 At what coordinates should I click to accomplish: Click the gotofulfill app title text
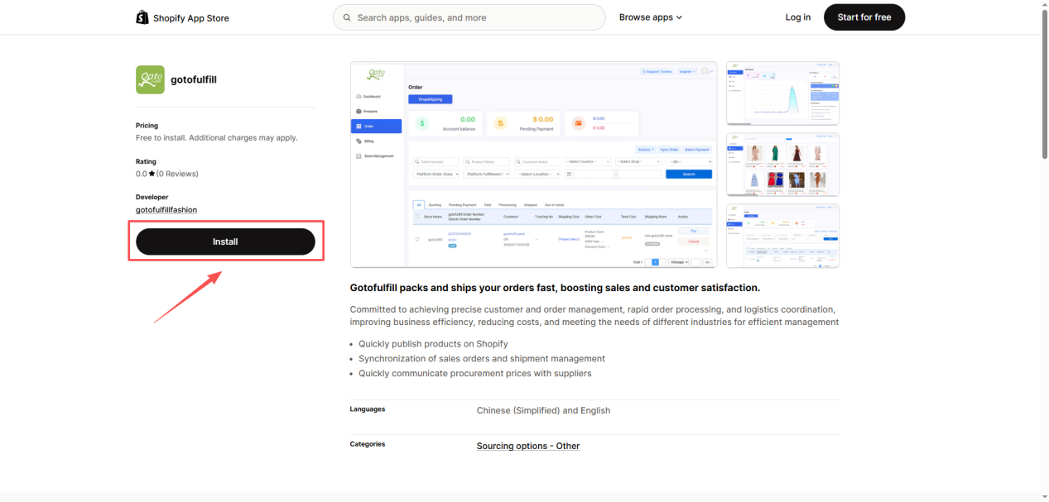(193, 80)
